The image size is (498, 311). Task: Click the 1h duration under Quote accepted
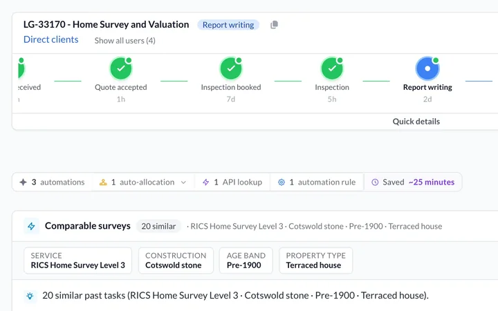tap(120, 100)
